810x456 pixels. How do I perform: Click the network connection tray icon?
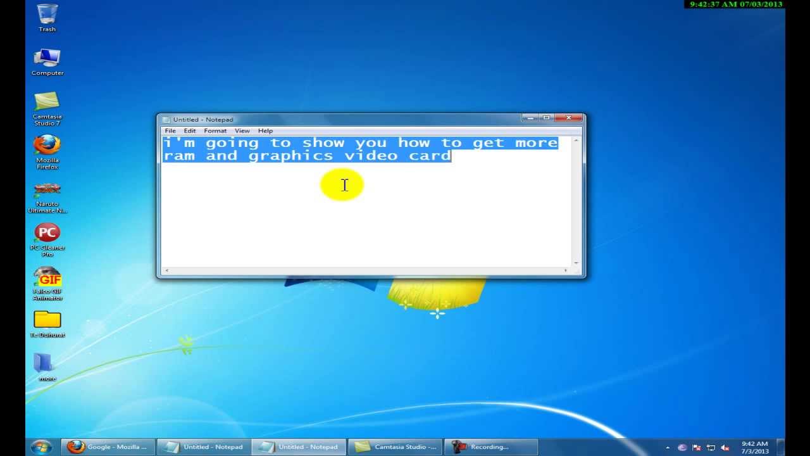point(711,447)
